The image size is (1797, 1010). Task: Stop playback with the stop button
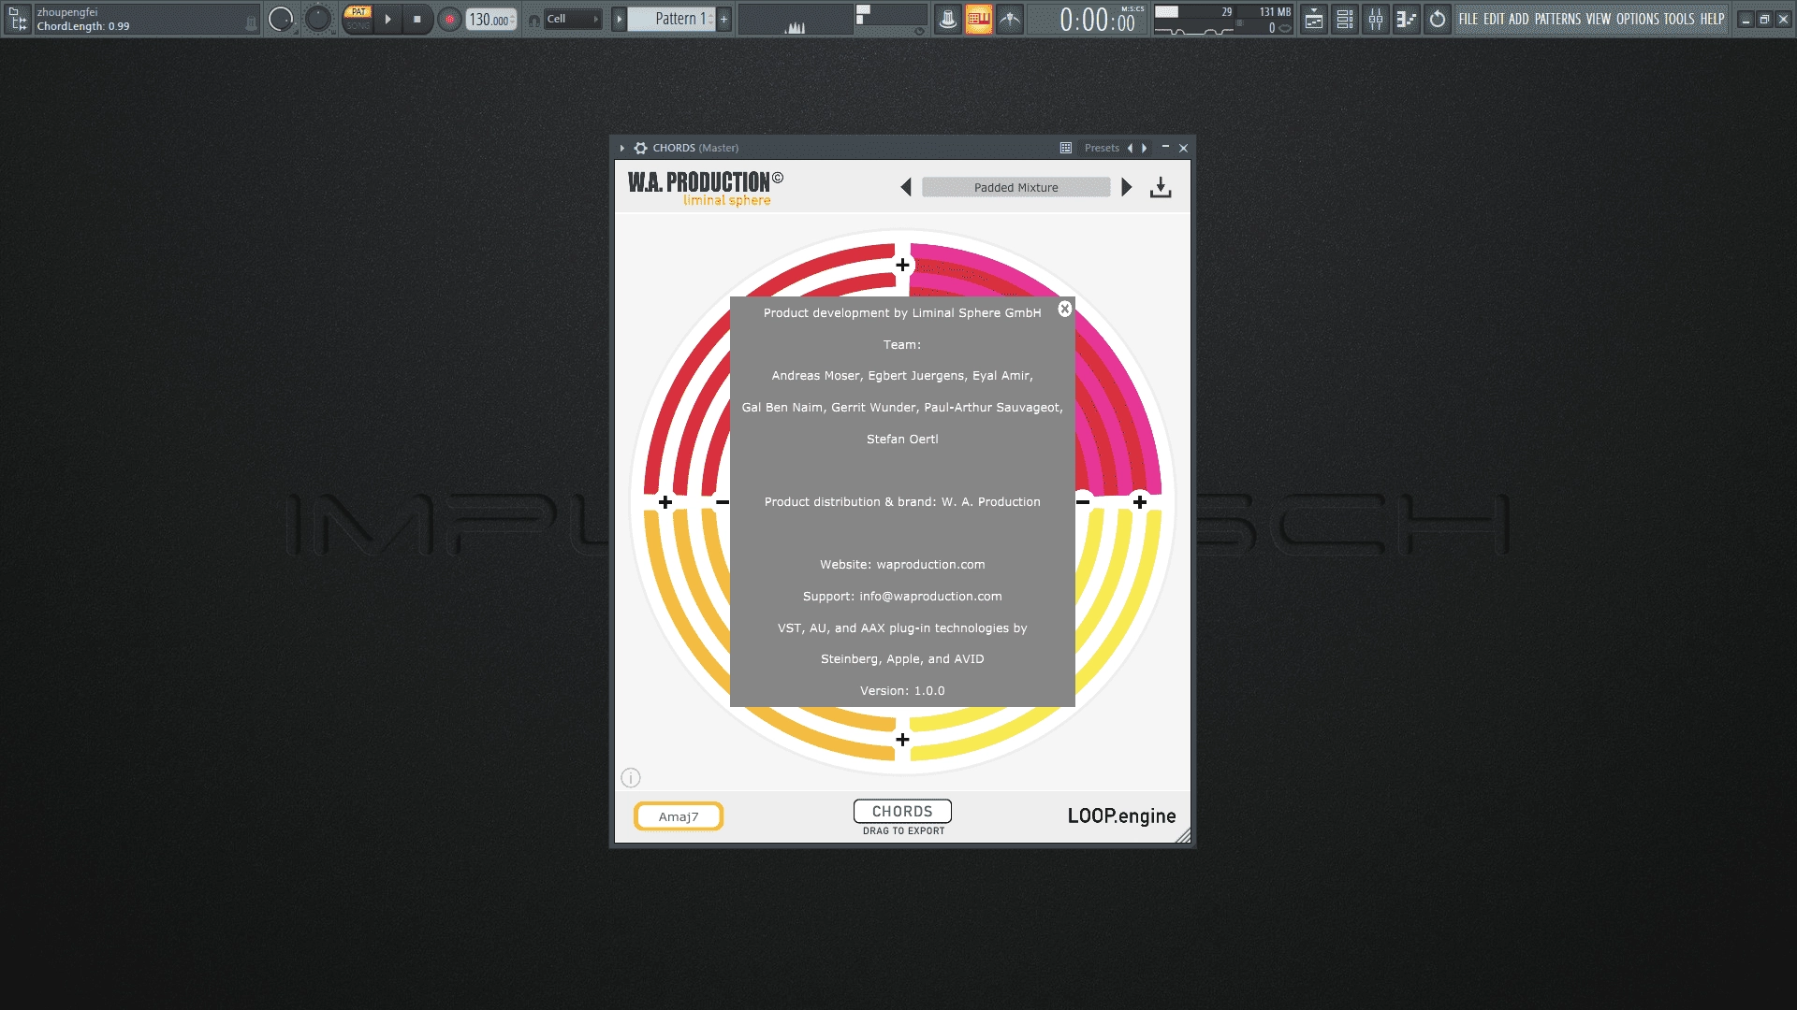click(x=417, y=19)
